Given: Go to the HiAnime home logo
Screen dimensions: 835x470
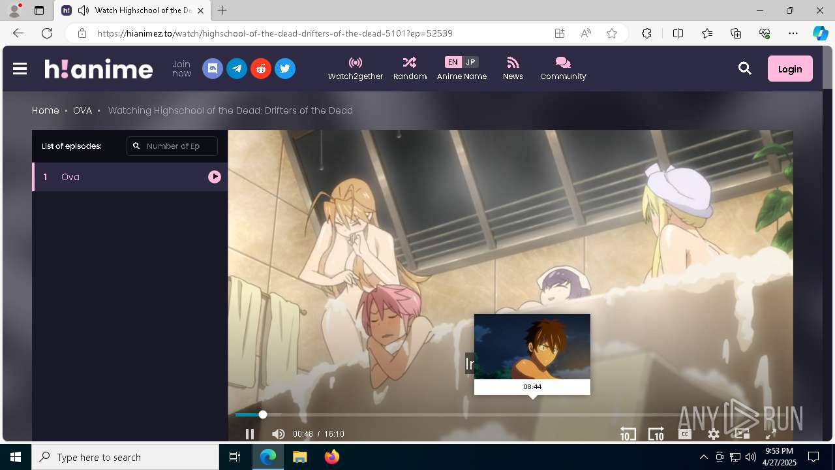Looking at the screenshot, I should pyautogui.click(x=99, y=69).
